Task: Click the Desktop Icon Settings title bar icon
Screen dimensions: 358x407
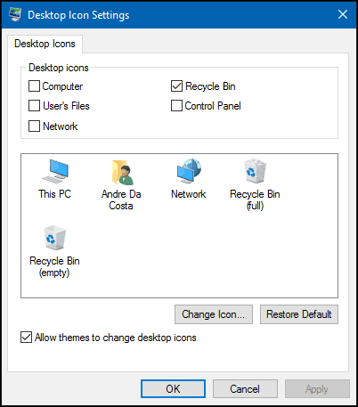Action: click(15, 14)
